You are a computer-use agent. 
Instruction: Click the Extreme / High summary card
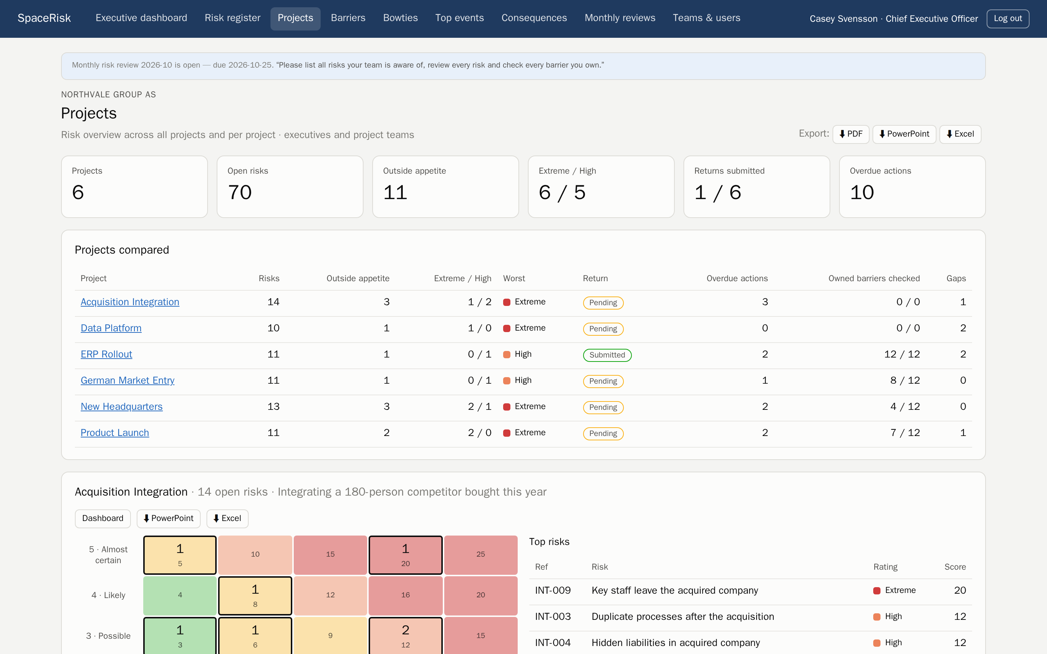coord(601,187)
